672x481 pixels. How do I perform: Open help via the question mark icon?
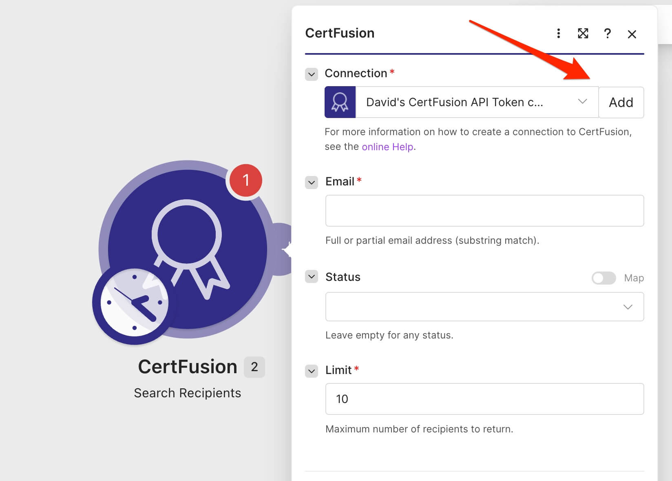(x=607, y=33)
